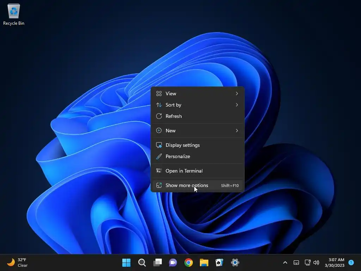Click the Terminal prompt icon
This screenshot has height=271, width=361.
[x=159, y=171]
